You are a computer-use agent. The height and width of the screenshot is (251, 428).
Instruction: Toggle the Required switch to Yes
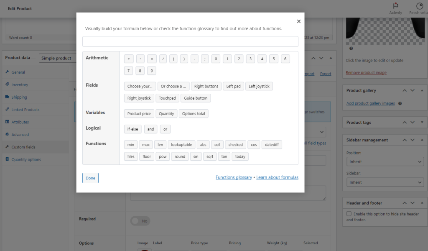140,220
